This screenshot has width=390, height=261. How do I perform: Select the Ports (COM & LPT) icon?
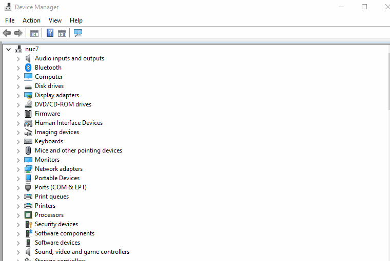28,187
